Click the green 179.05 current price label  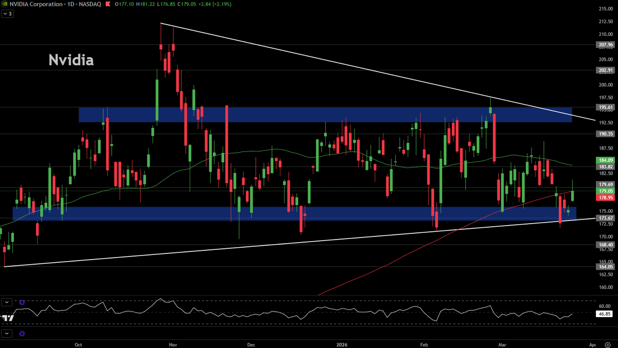pyautogui.click(x=606, y=191)
